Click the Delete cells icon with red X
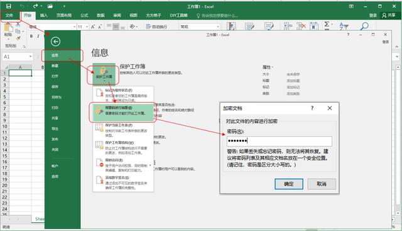 [x=301, y=26]
